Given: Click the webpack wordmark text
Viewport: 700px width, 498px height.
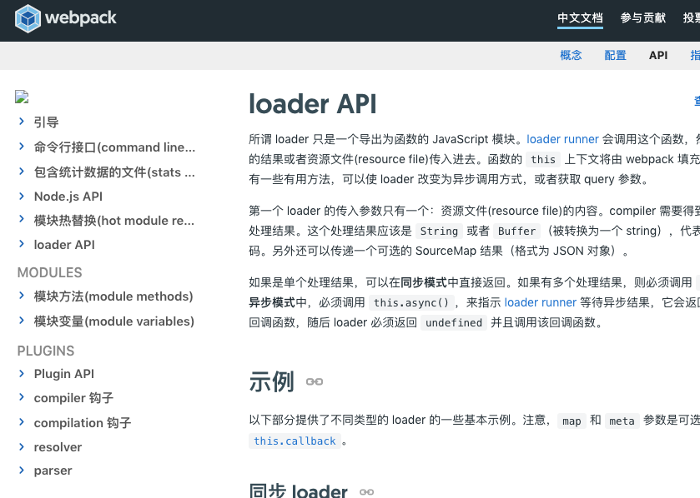Looking at the screenshot, I should tap(80, 17).
